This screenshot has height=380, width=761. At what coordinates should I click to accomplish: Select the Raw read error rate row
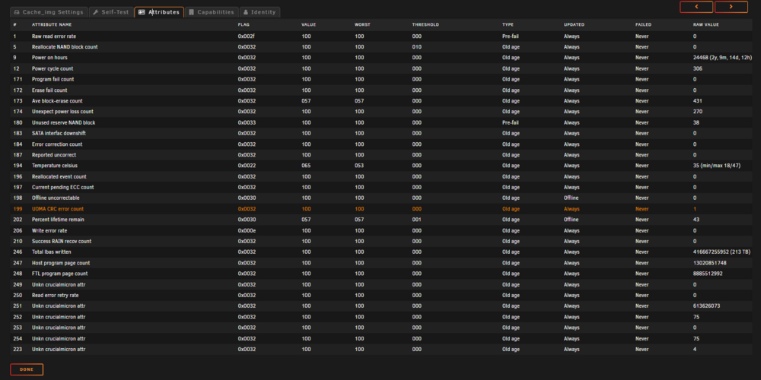(x=381, y=36)
